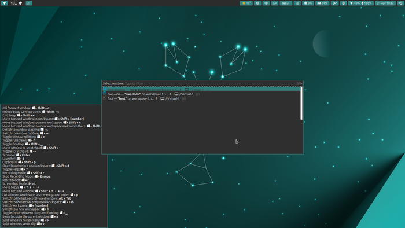Click 'Split windows vertically' help line
Screen dimensions: 405x228
pos(24,223)
